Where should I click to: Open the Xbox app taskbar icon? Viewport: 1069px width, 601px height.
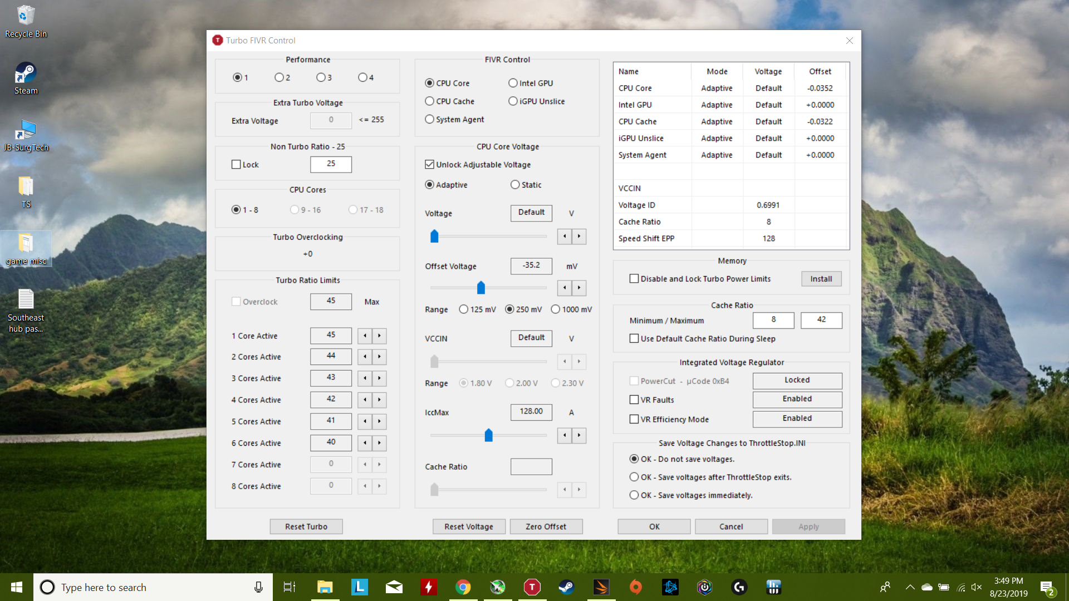(497, 587)
